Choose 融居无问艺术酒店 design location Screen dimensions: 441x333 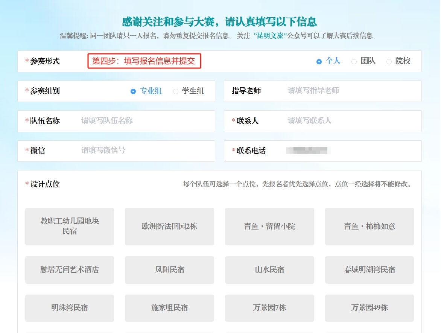[70, 270]
